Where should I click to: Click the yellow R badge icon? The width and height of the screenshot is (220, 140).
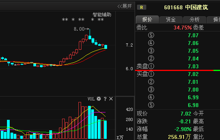point(141,7)
